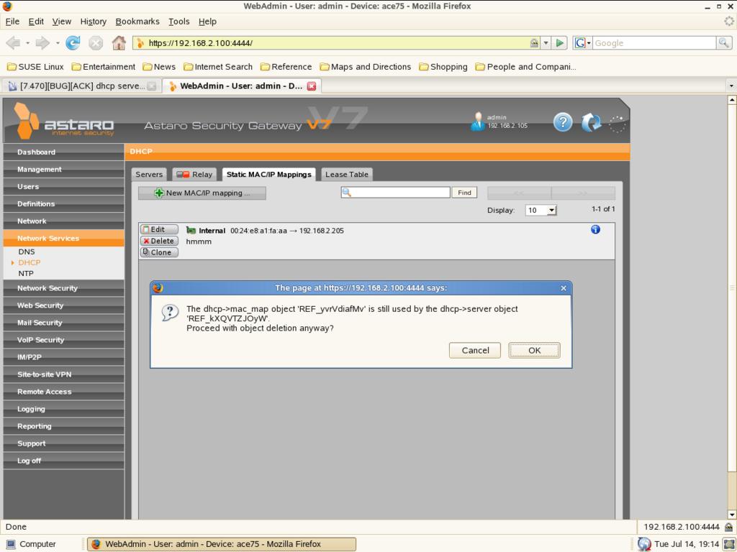Click the Astaro logo
The width and height of the screenshot is (737, 552).
(x=64, y=121)
